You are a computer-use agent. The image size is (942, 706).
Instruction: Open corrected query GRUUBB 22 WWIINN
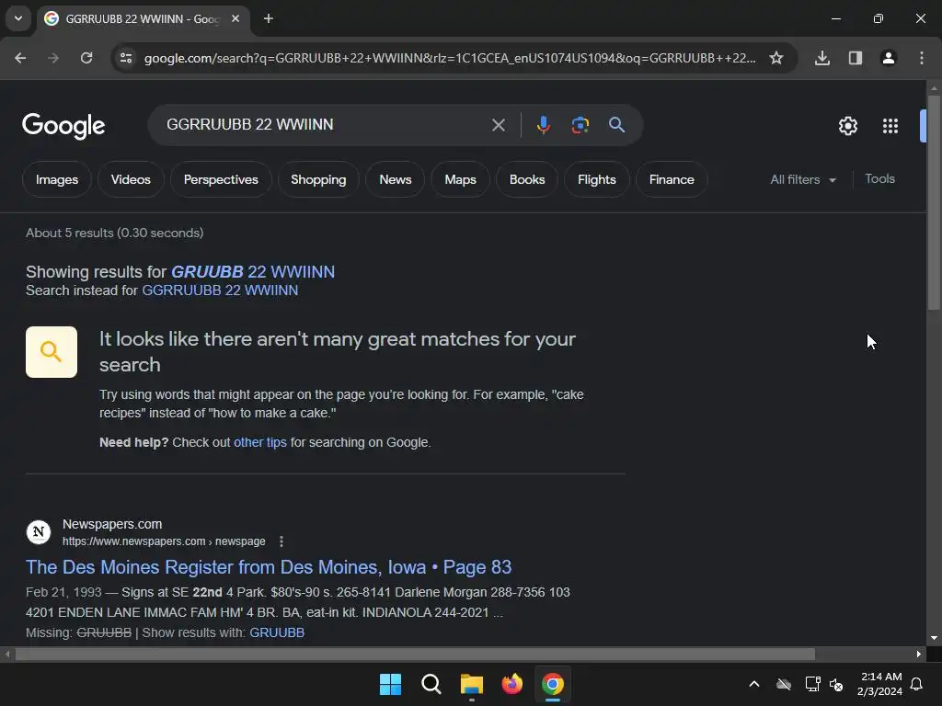point(253,272)
